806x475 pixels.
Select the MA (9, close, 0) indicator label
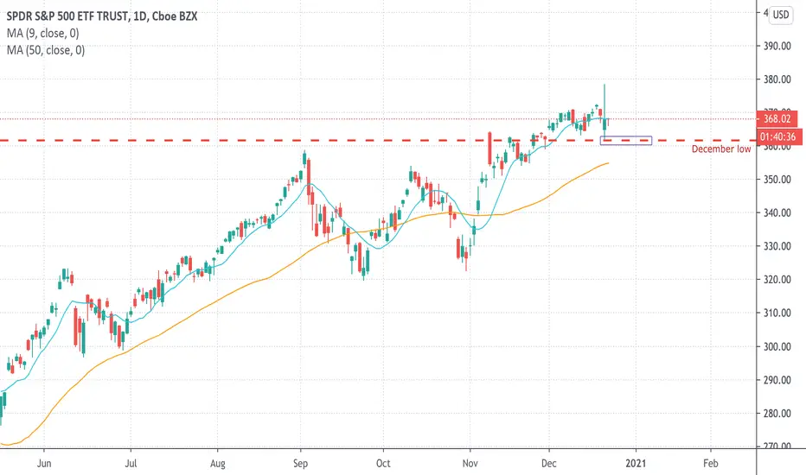[42, 34]
